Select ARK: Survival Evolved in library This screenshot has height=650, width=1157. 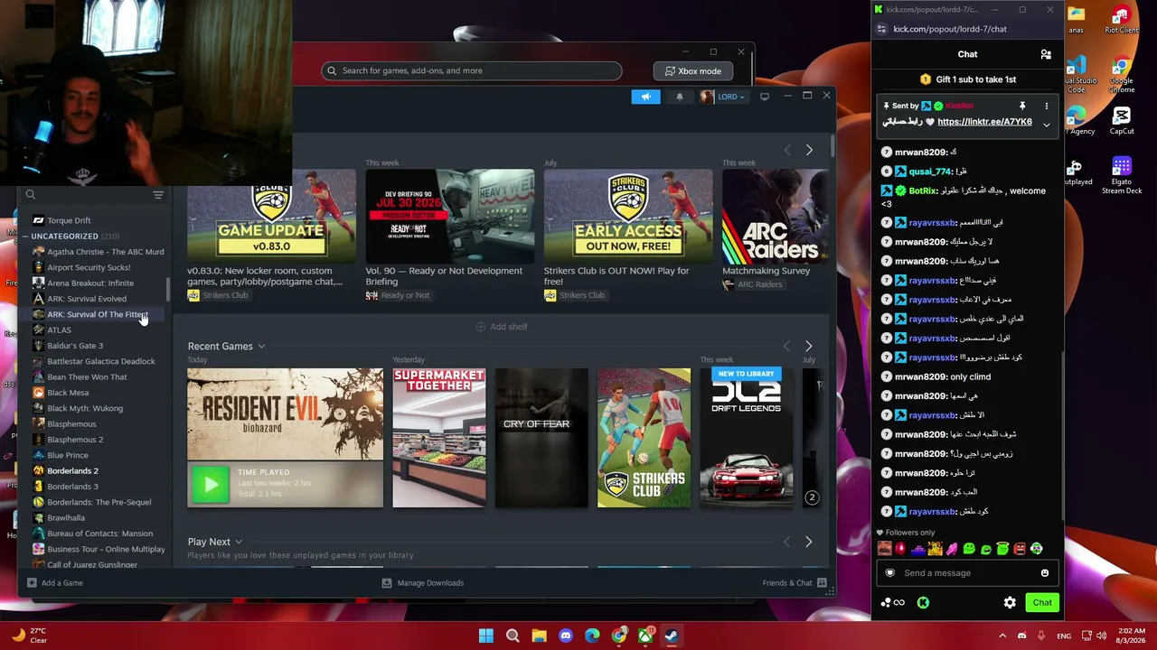(x=87, y=299)
